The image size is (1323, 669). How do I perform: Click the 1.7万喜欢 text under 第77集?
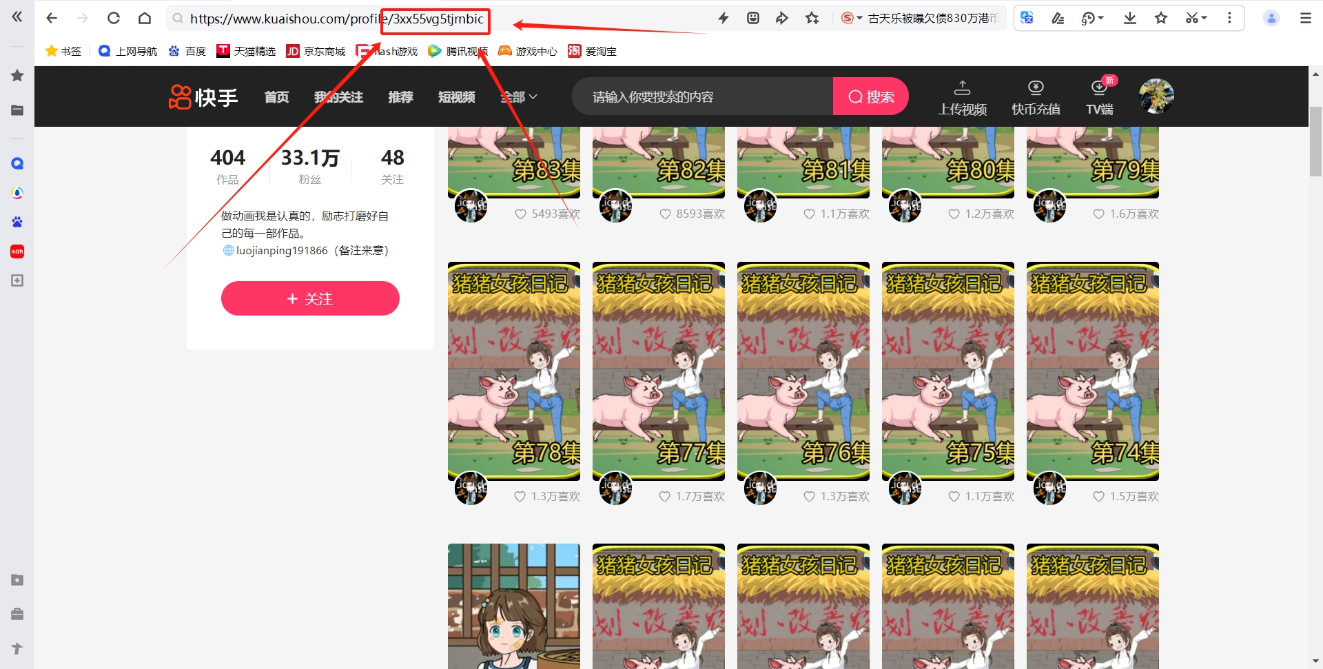[x=700, y=497]
